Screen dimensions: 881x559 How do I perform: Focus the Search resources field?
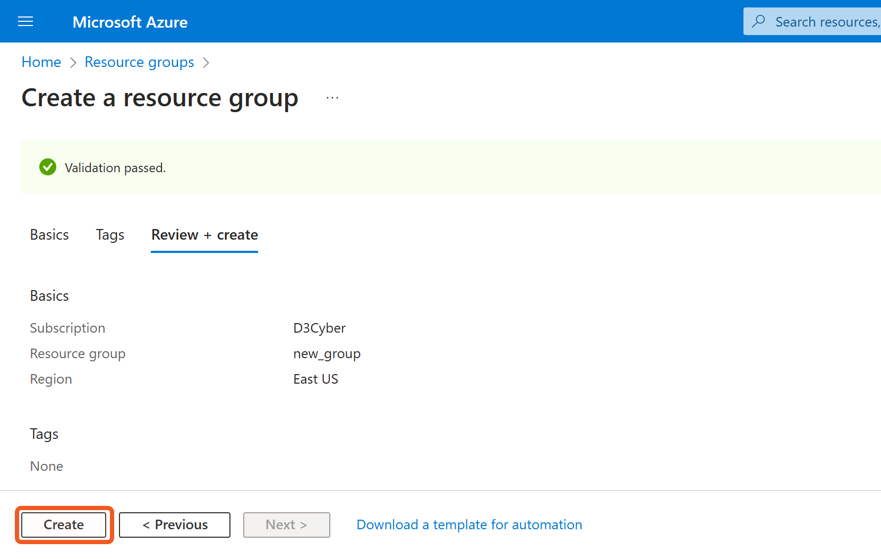826,22
